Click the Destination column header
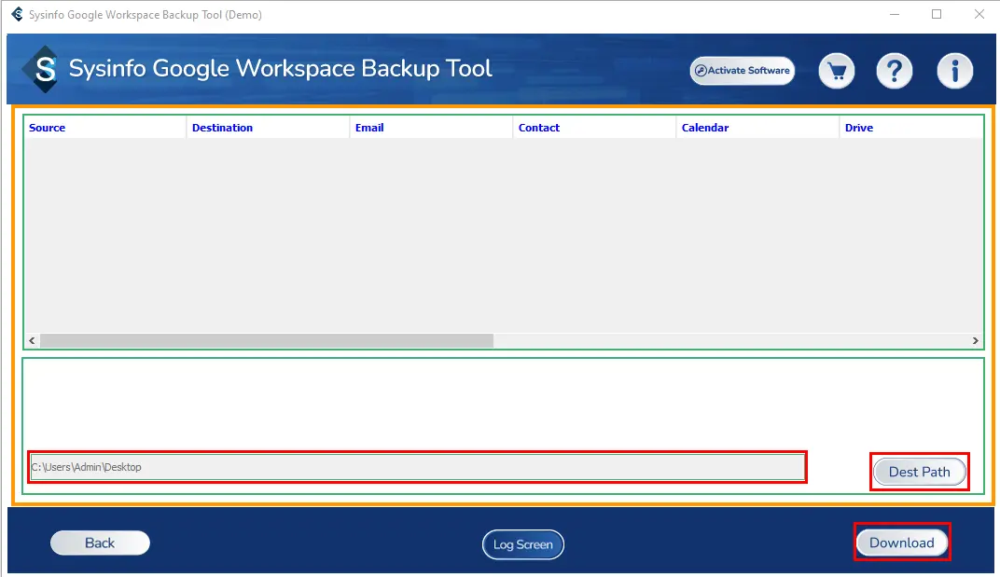This screenshot has width=1000, height=577. (268, 128)
